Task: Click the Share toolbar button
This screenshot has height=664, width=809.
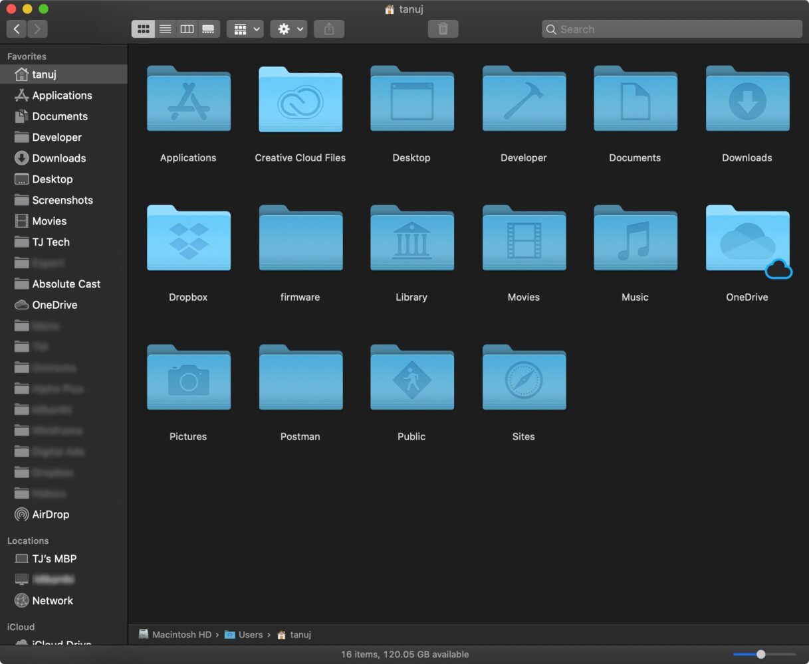Action: click(329, 29)
